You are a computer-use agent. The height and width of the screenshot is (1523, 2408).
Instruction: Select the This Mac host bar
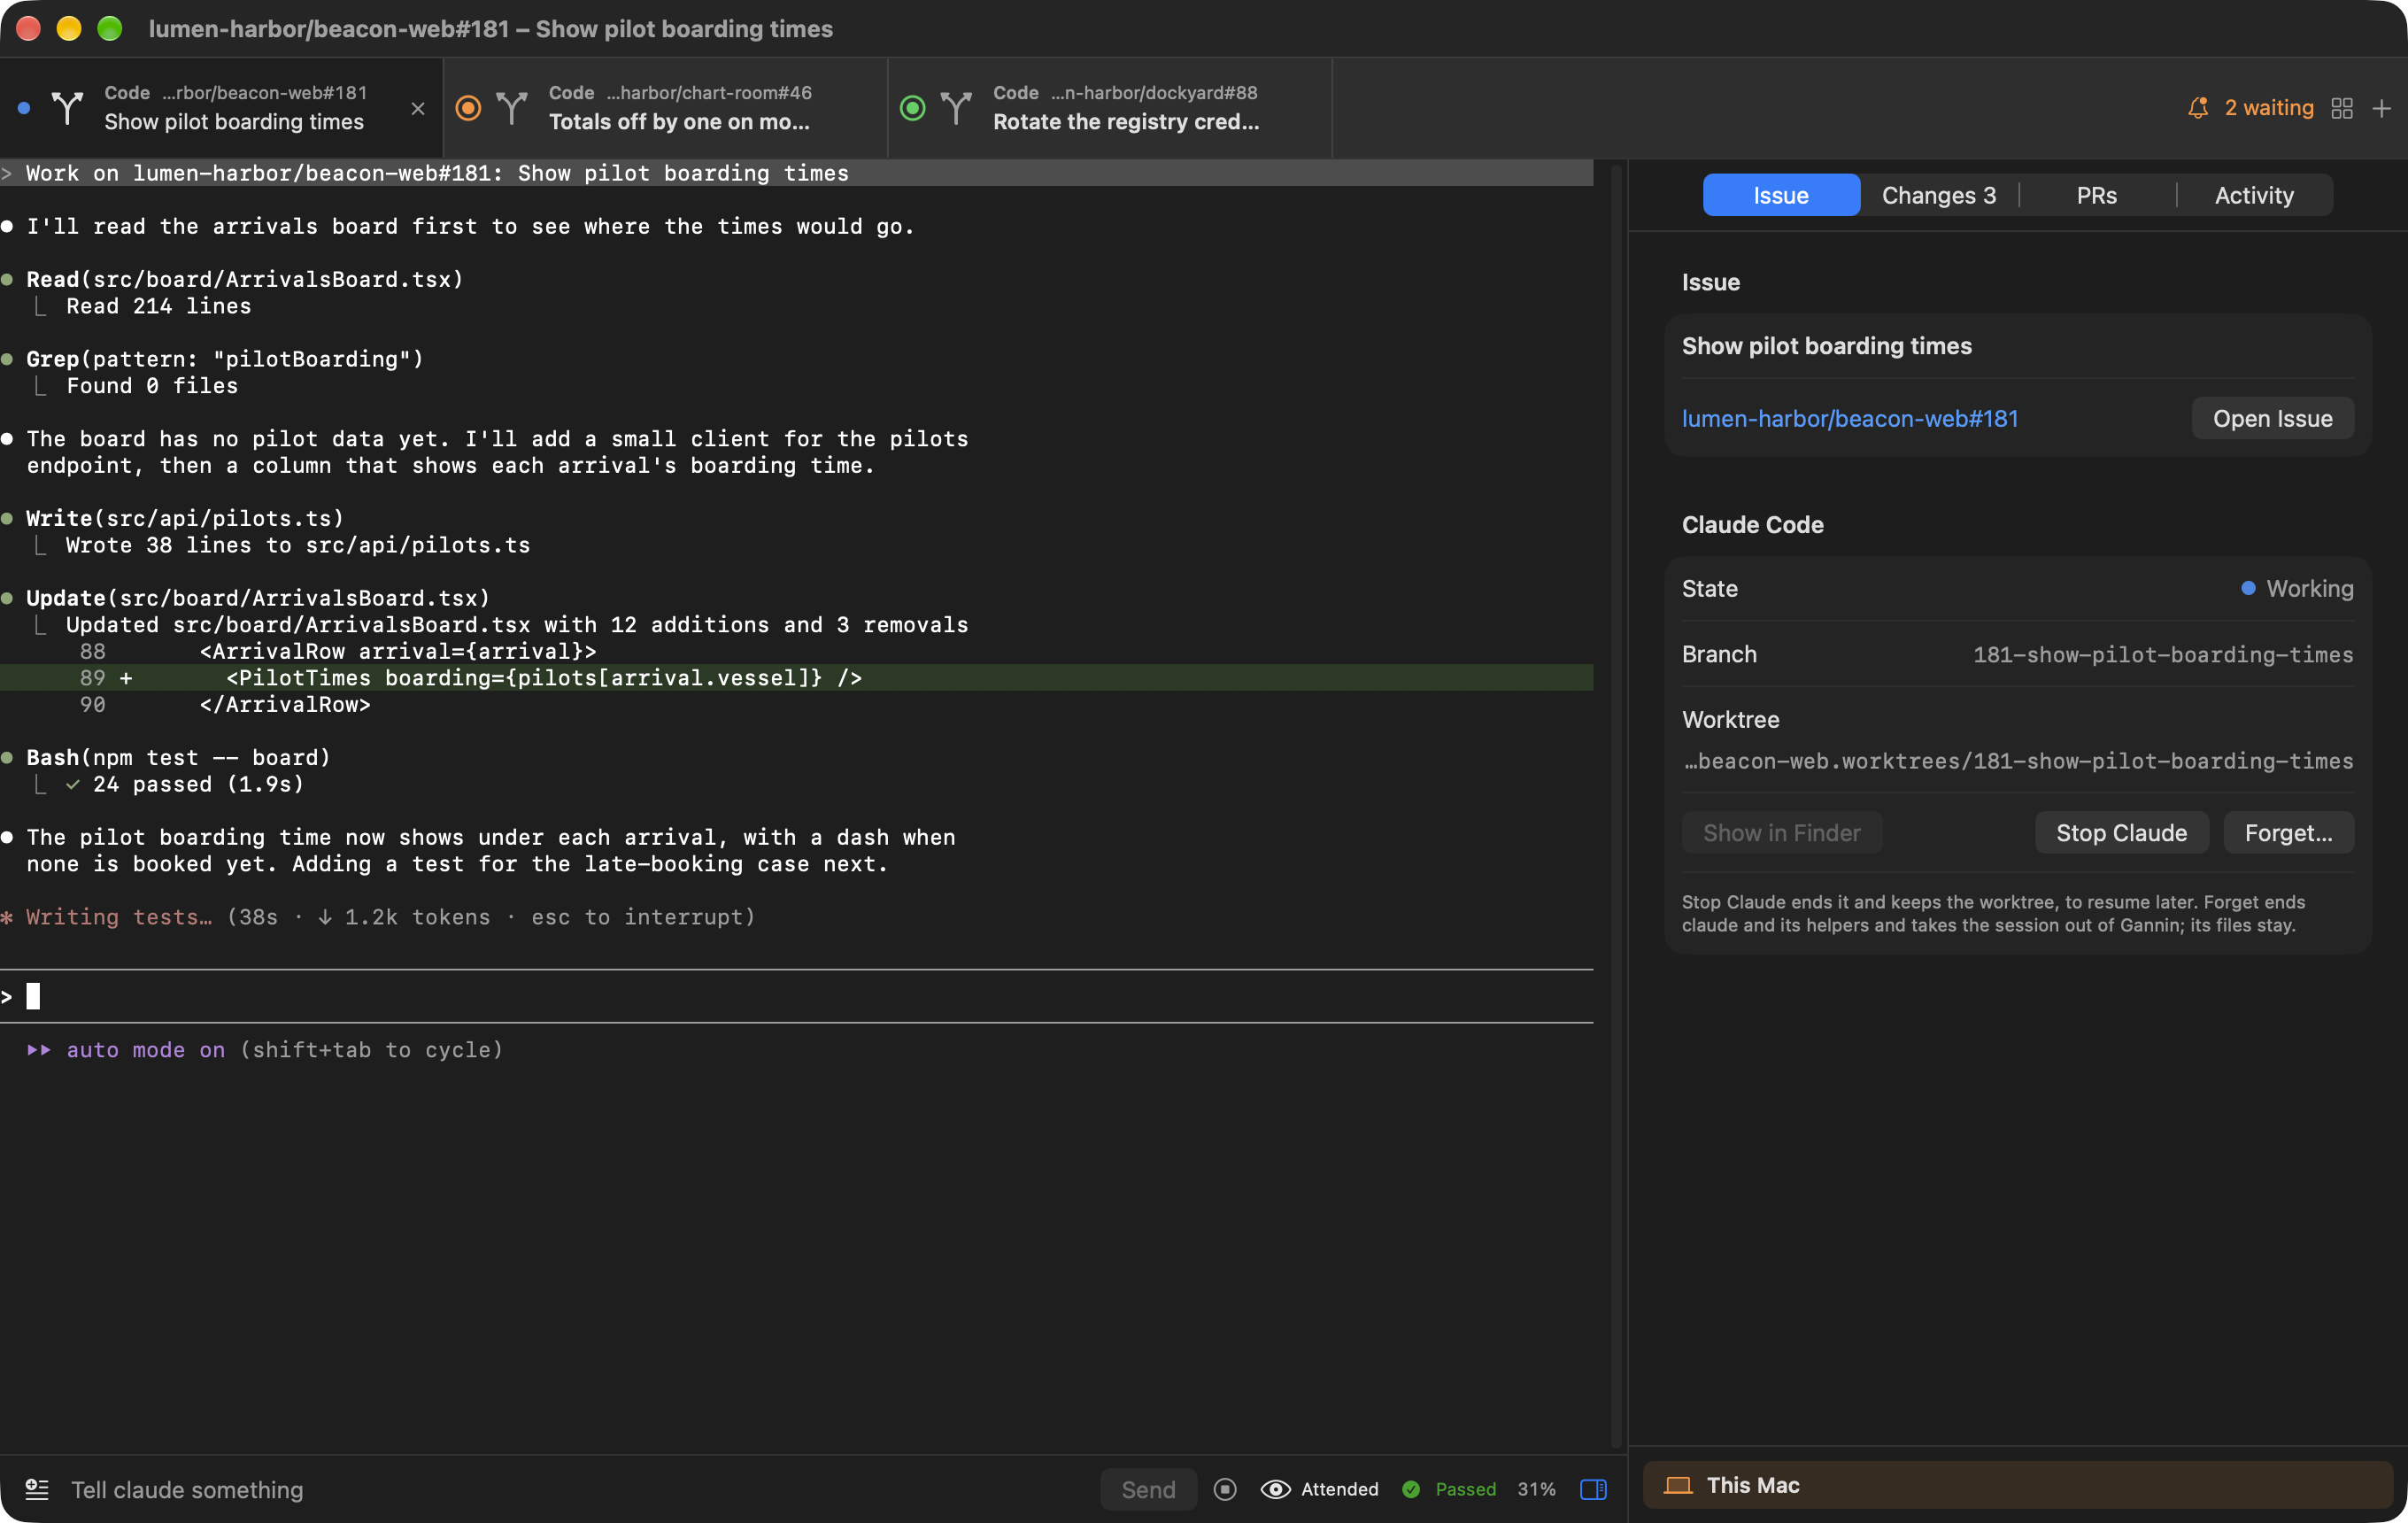point(2017,1484)
